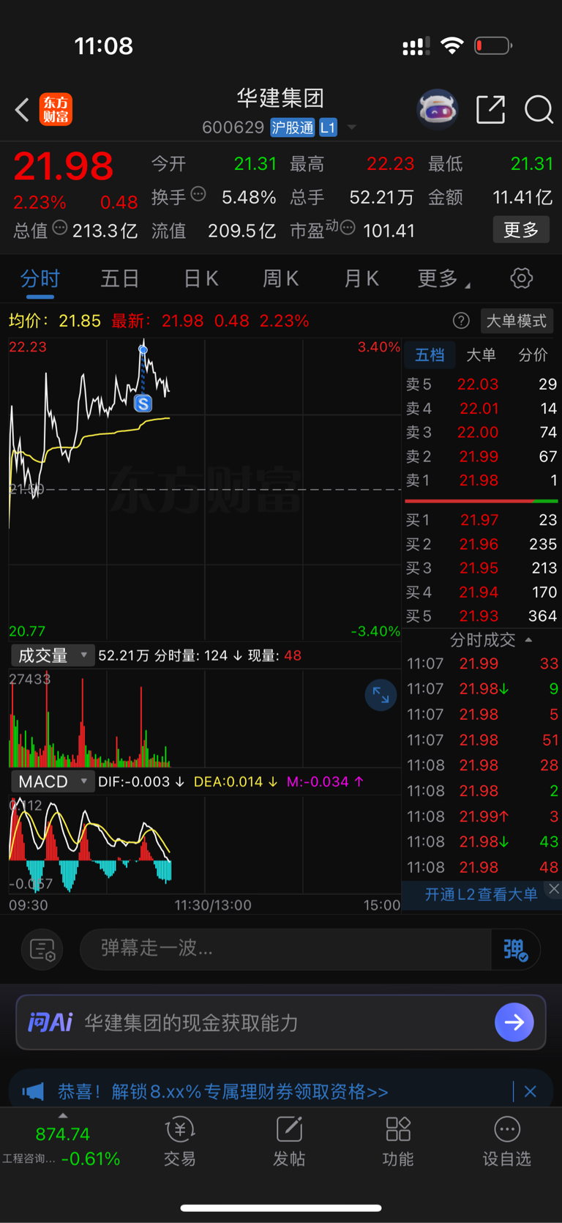This screenshot has width=562, height=1223.
Task: Switch to 日K tab
Action: click(x=201, y=278)
